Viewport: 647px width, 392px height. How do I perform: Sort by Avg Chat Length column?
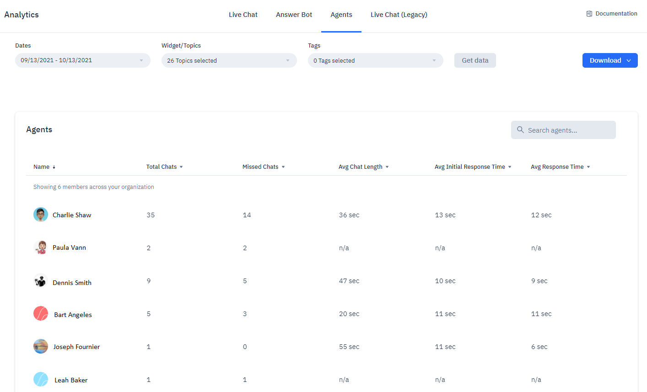click(364, 167)
